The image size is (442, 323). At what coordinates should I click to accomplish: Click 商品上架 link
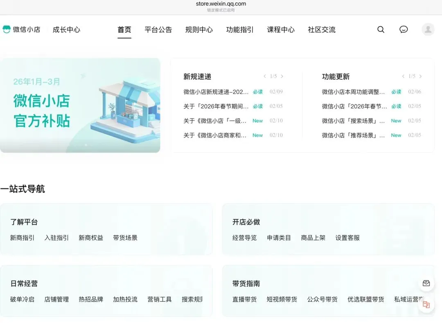pos(313,238)
